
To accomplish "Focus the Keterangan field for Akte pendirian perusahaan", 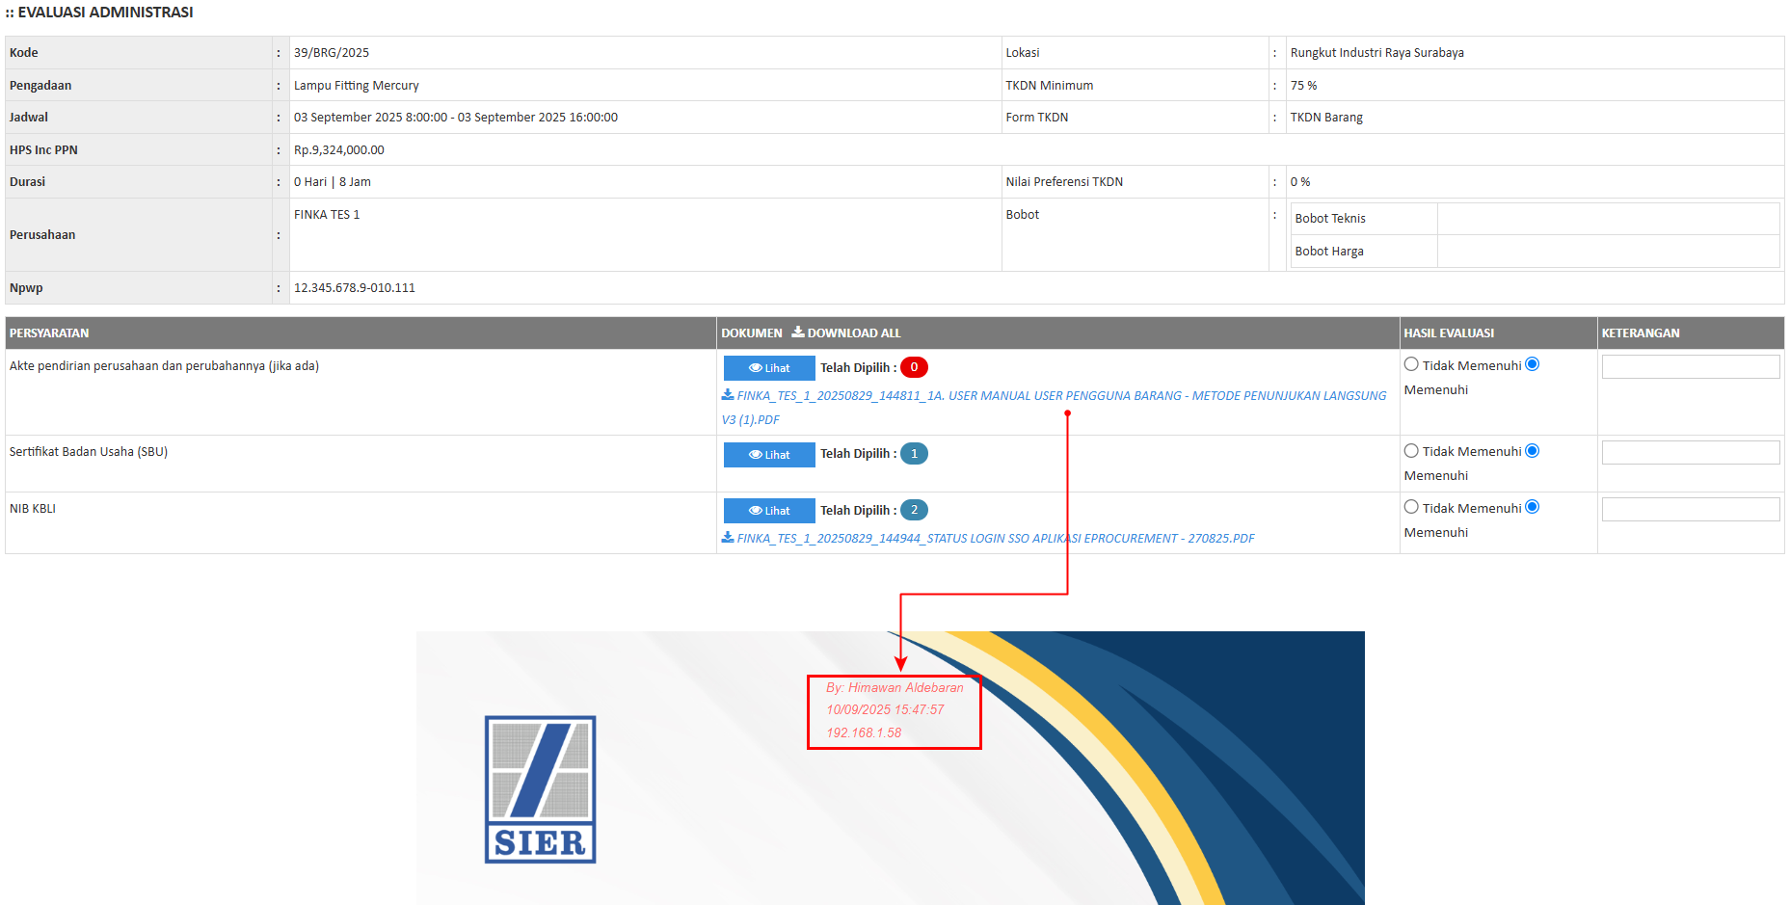I will tap(1691, 367).
